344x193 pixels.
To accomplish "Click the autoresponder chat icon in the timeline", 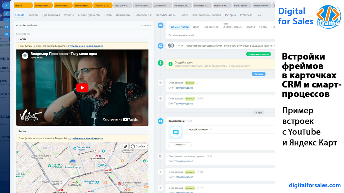I will coord(161,45).
